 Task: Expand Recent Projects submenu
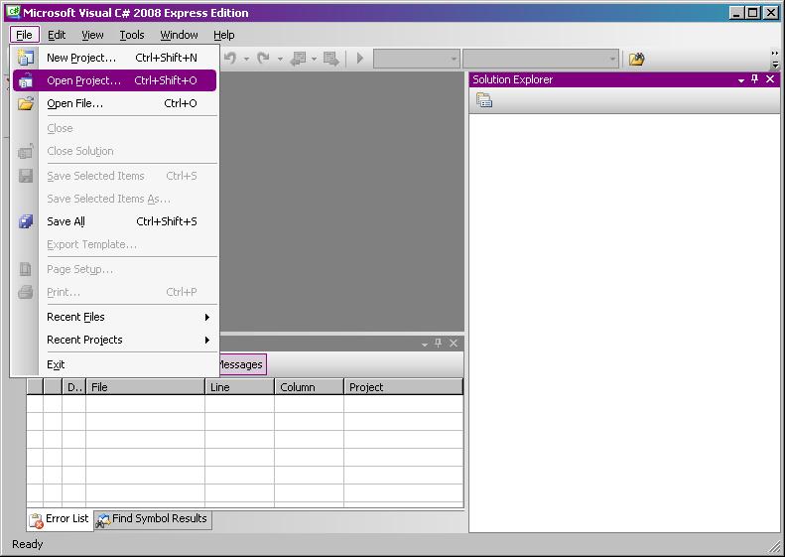click(x=114, y=340)
